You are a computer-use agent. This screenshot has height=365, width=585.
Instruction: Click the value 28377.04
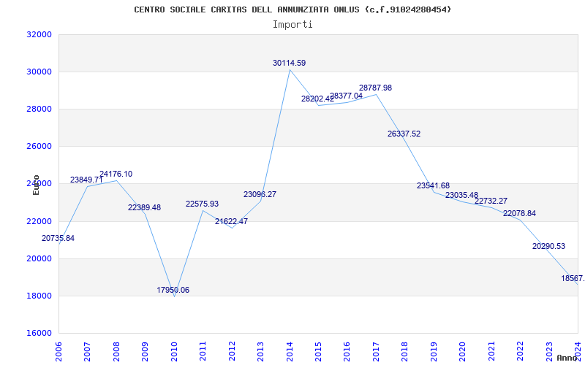pos(346,96)
